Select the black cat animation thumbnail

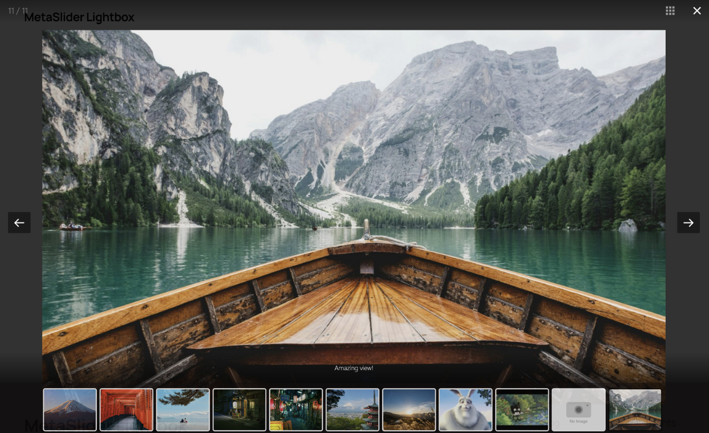tap(522, 410)
